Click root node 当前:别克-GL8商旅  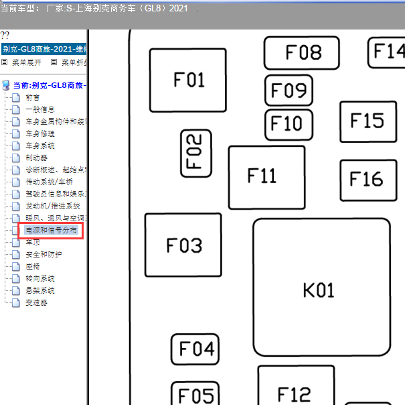pyautogui.click(x=50, y=85)
